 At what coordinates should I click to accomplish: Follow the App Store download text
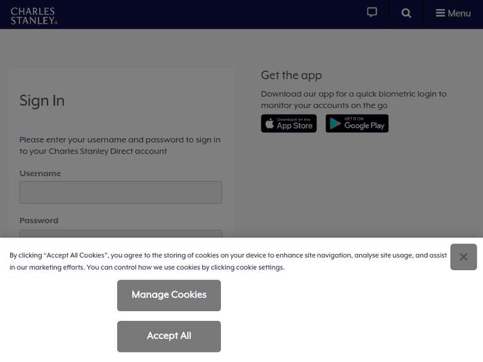click(294, 124)
